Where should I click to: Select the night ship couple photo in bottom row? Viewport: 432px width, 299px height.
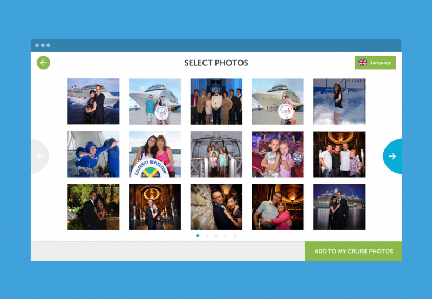[x=339, y=207]
